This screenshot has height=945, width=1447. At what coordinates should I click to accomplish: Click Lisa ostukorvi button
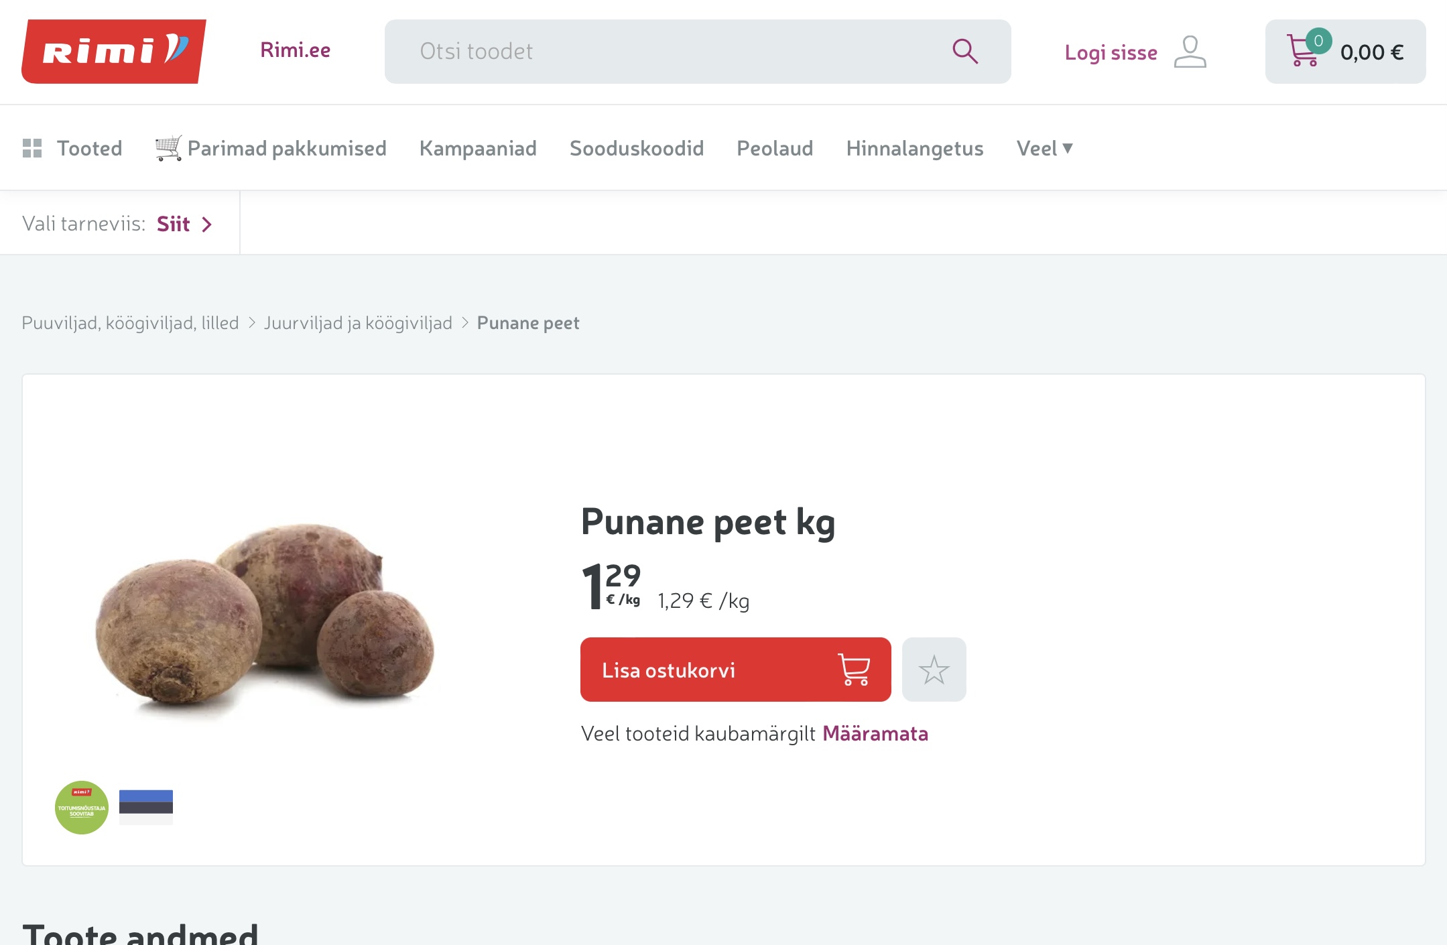pyautogui.click(x=735, y=670)
